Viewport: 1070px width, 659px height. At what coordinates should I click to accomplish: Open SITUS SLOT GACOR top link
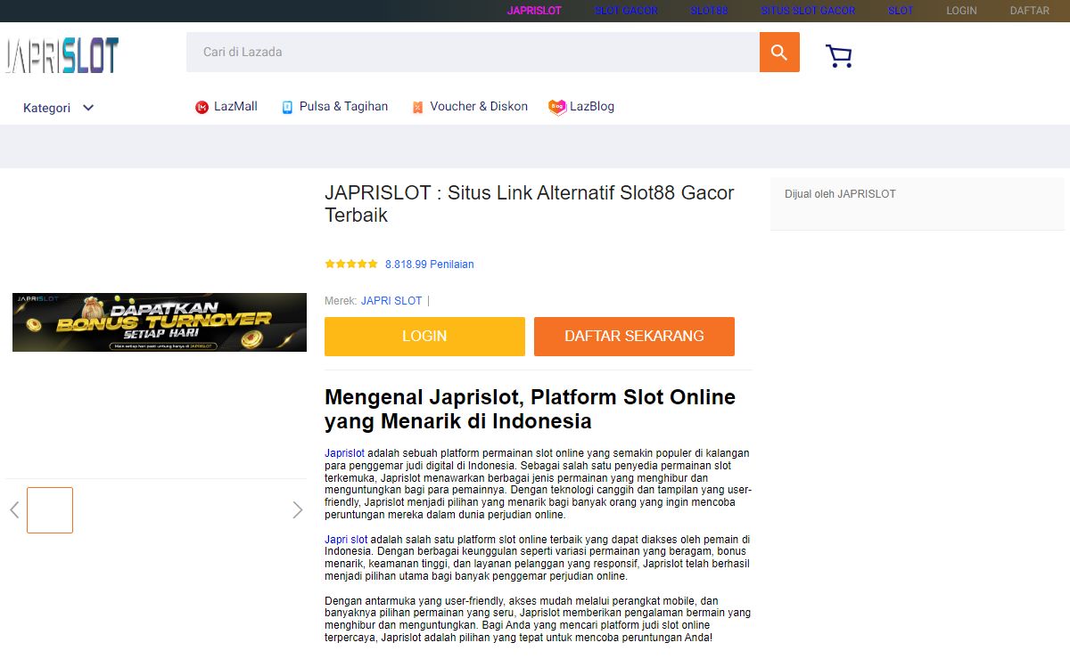[x=808, y=11]
